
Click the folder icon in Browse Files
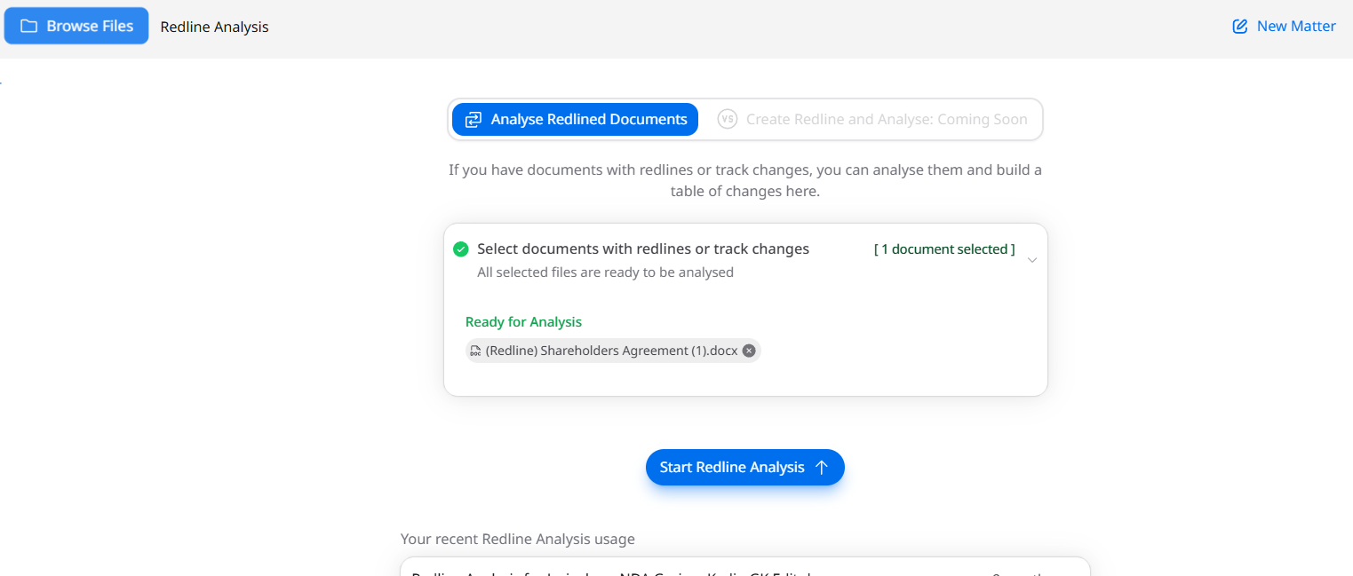click(29, 27)
